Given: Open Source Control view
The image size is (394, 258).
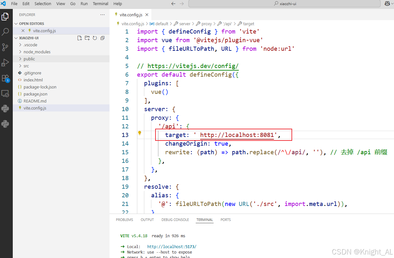Looking at the screenshot, I should (x=5, y=47).
